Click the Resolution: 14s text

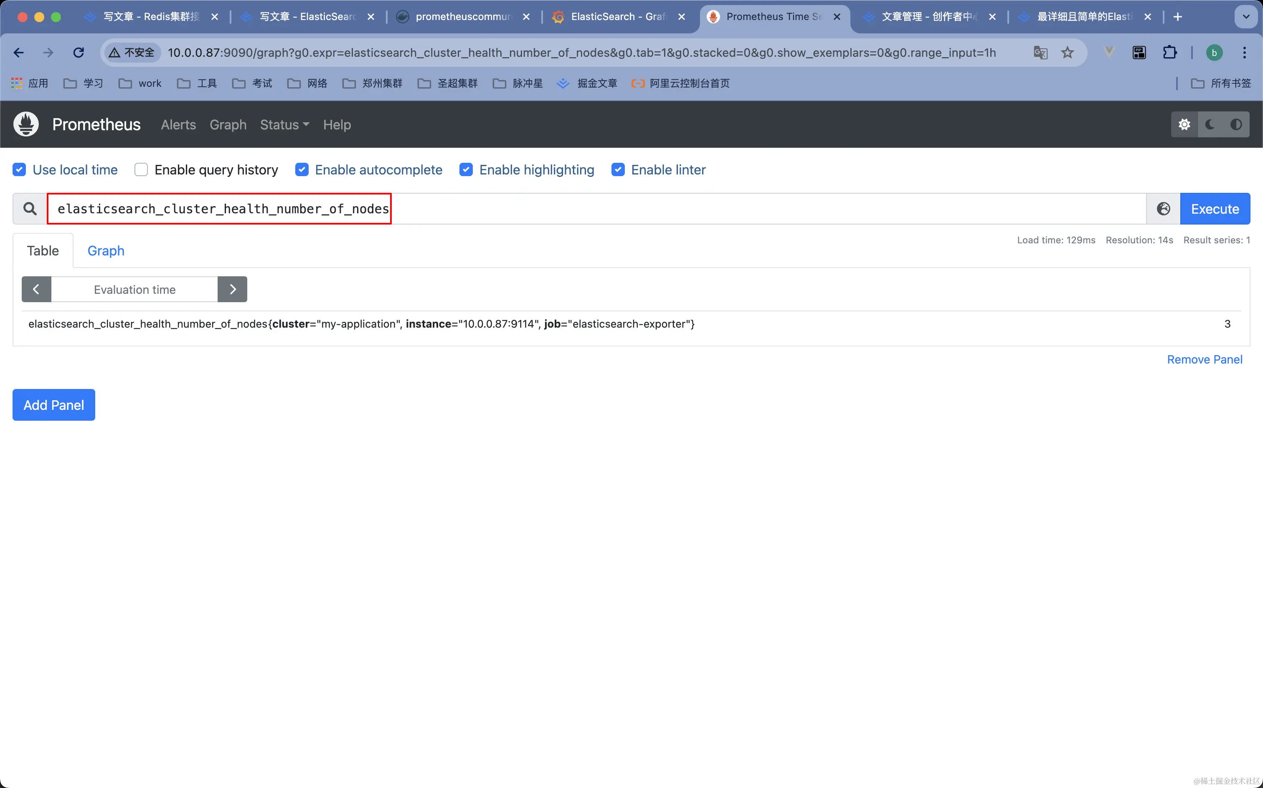click(1139, 240)
